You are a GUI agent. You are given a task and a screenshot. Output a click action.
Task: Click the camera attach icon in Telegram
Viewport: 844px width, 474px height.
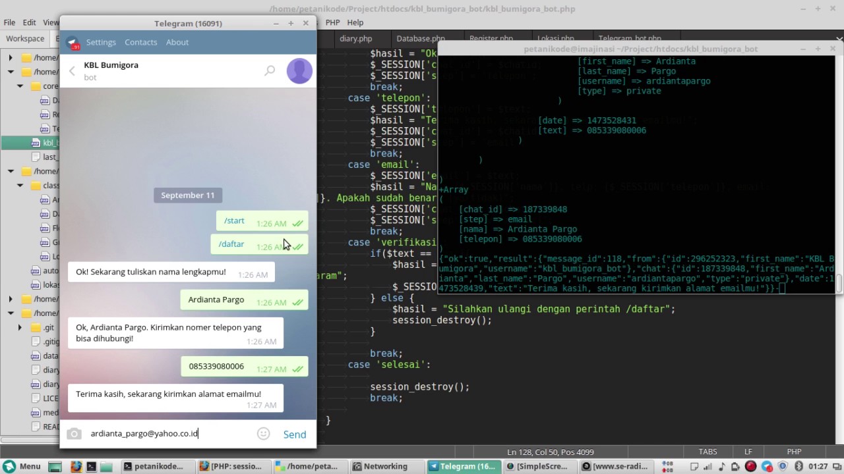pos(75,433)
